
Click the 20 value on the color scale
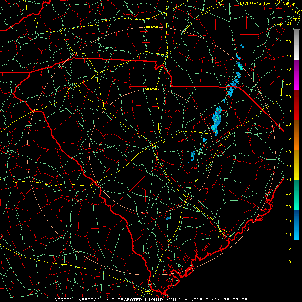(x=288, y=207)
